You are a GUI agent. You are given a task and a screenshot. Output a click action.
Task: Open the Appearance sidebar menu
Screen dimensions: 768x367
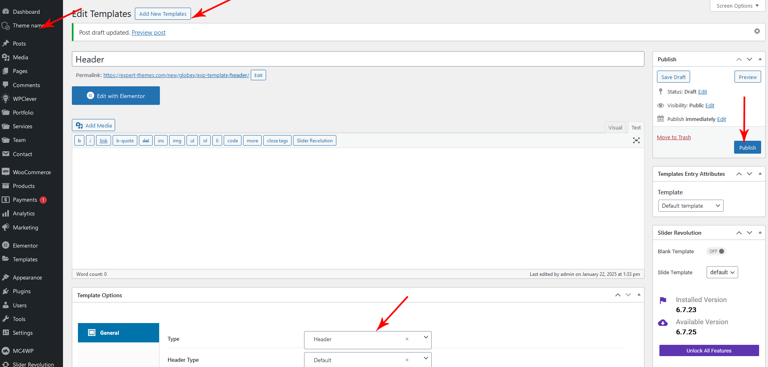27,277
